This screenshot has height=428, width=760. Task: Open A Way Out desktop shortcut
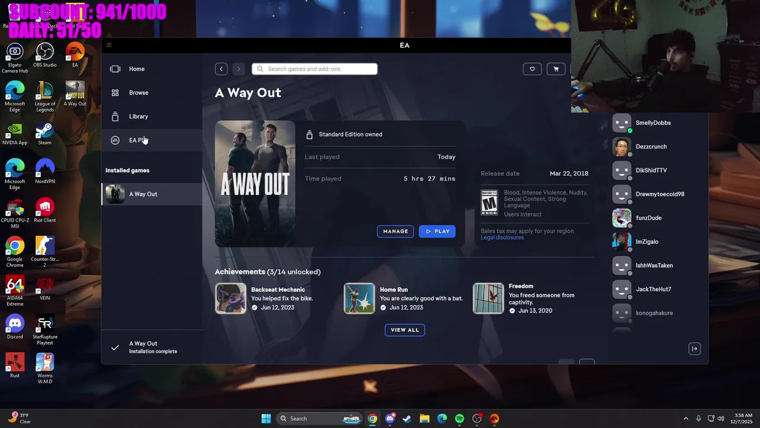tap(75, 94)
